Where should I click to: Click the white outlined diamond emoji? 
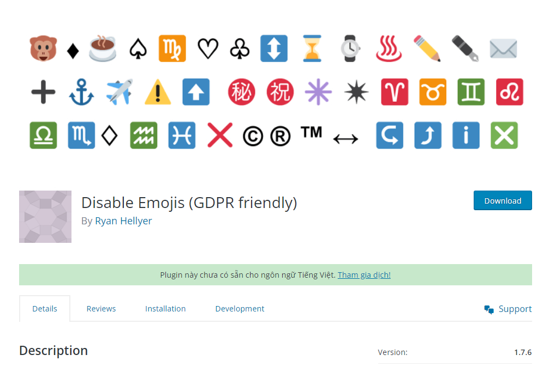[x=109, y=136]
